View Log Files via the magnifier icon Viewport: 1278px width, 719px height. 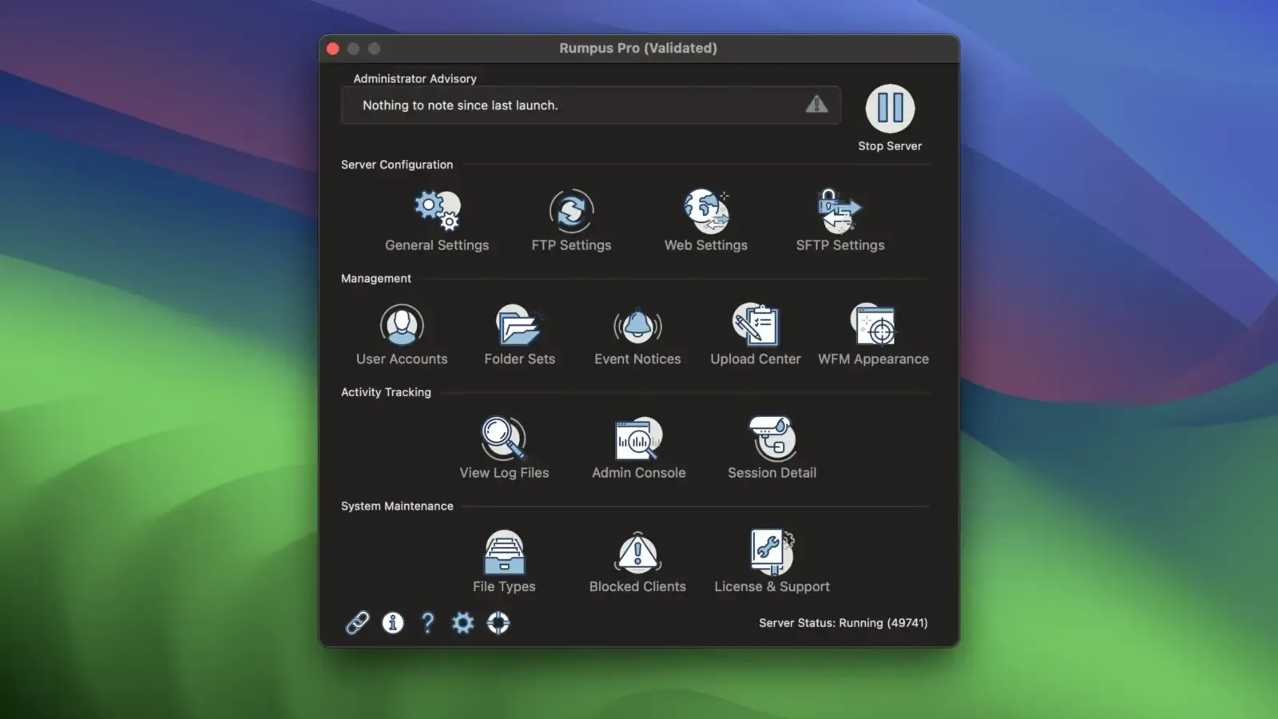click(503, 439)
